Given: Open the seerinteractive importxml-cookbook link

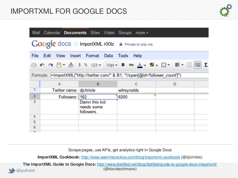Looking at the screenshot, I should (x=130, y=157).
